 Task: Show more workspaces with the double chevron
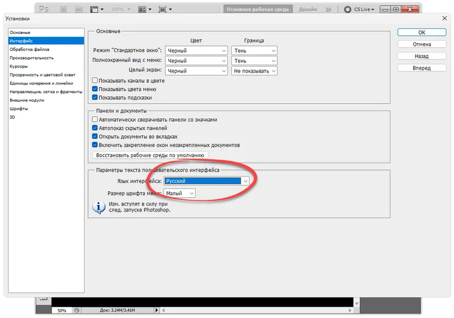pyautogui.click(x=328, y=10)
